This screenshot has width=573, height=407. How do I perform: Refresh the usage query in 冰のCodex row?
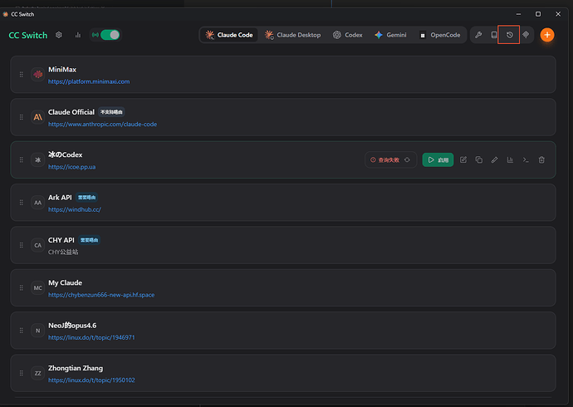[x=407, y=160]
